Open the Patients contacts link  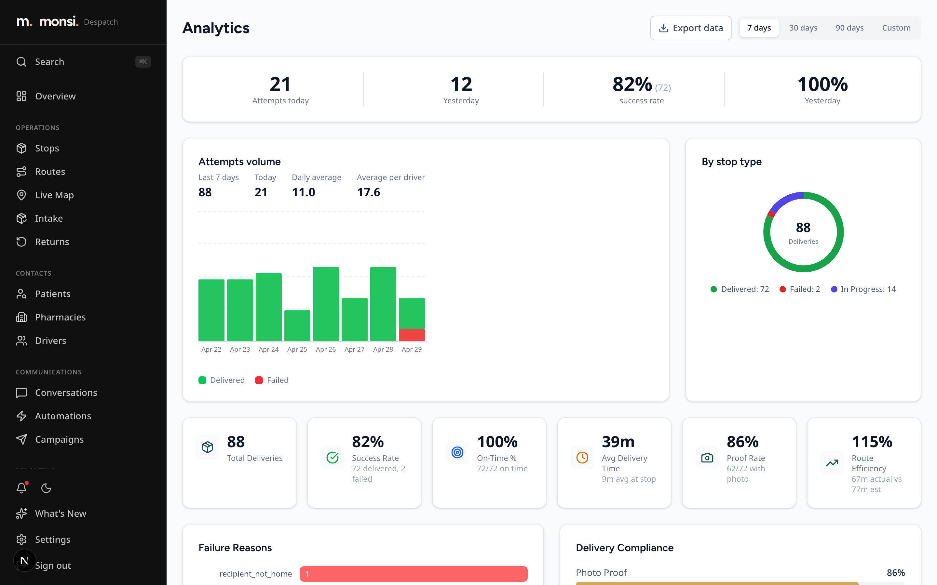(x=83, y=294)
